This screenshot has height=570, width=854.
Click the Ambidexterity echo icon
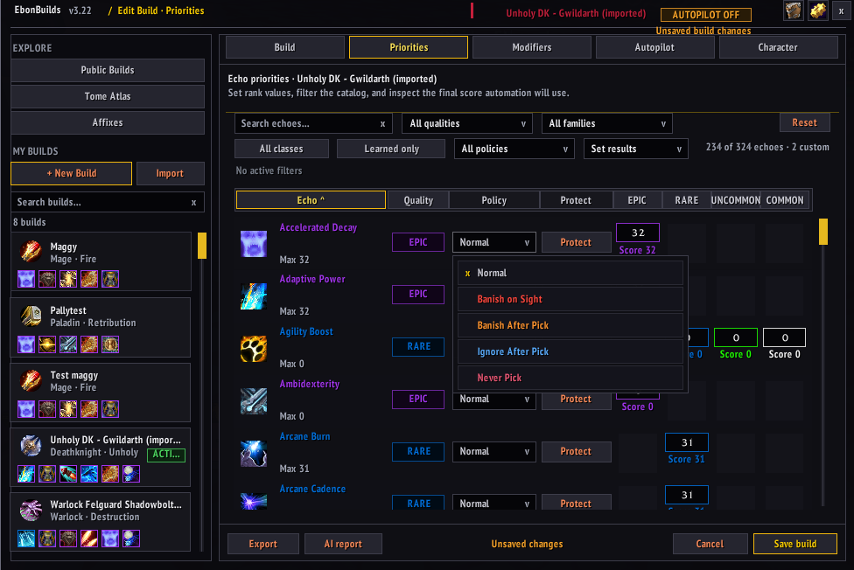[254, 401]
